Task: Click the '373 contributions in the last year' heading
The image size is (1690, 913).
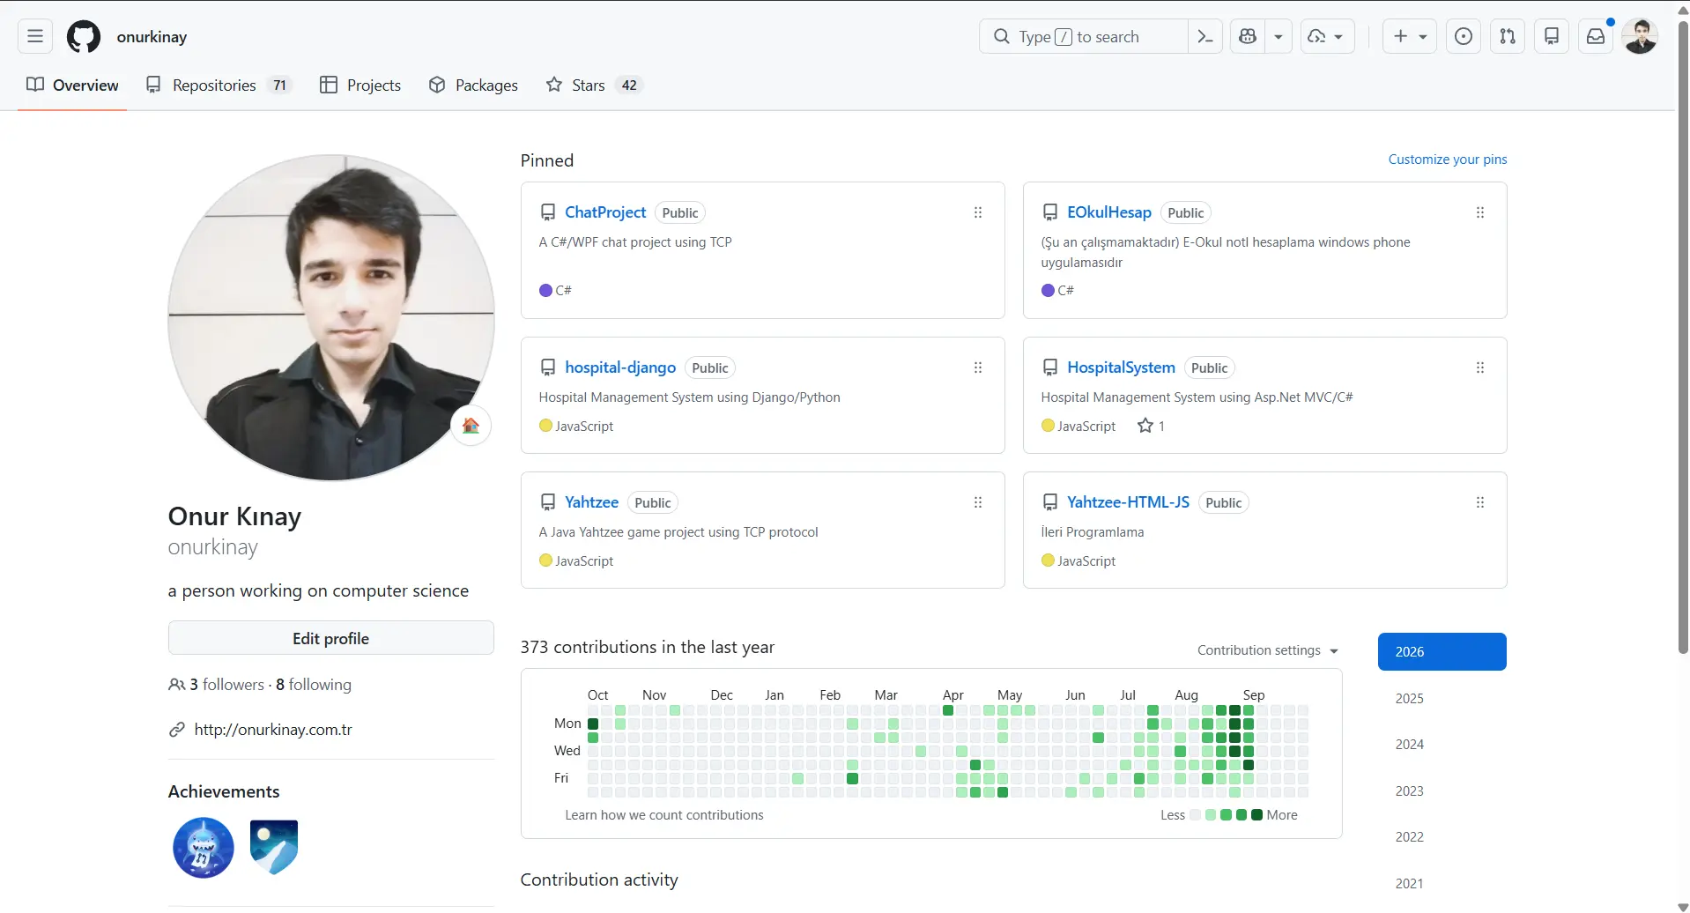Action: click(648, 647)
